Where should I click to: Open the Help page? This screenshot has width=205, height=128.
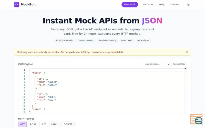pyautogui.click(x=162, y=4)
